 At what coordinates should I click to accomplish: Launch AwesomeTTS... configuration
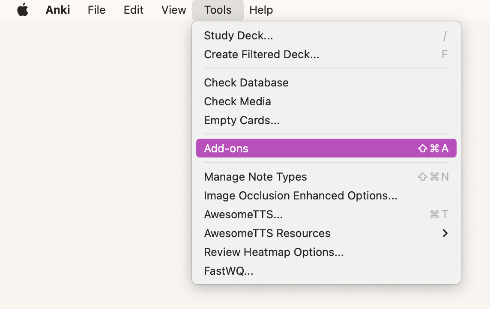click(326, 214)
